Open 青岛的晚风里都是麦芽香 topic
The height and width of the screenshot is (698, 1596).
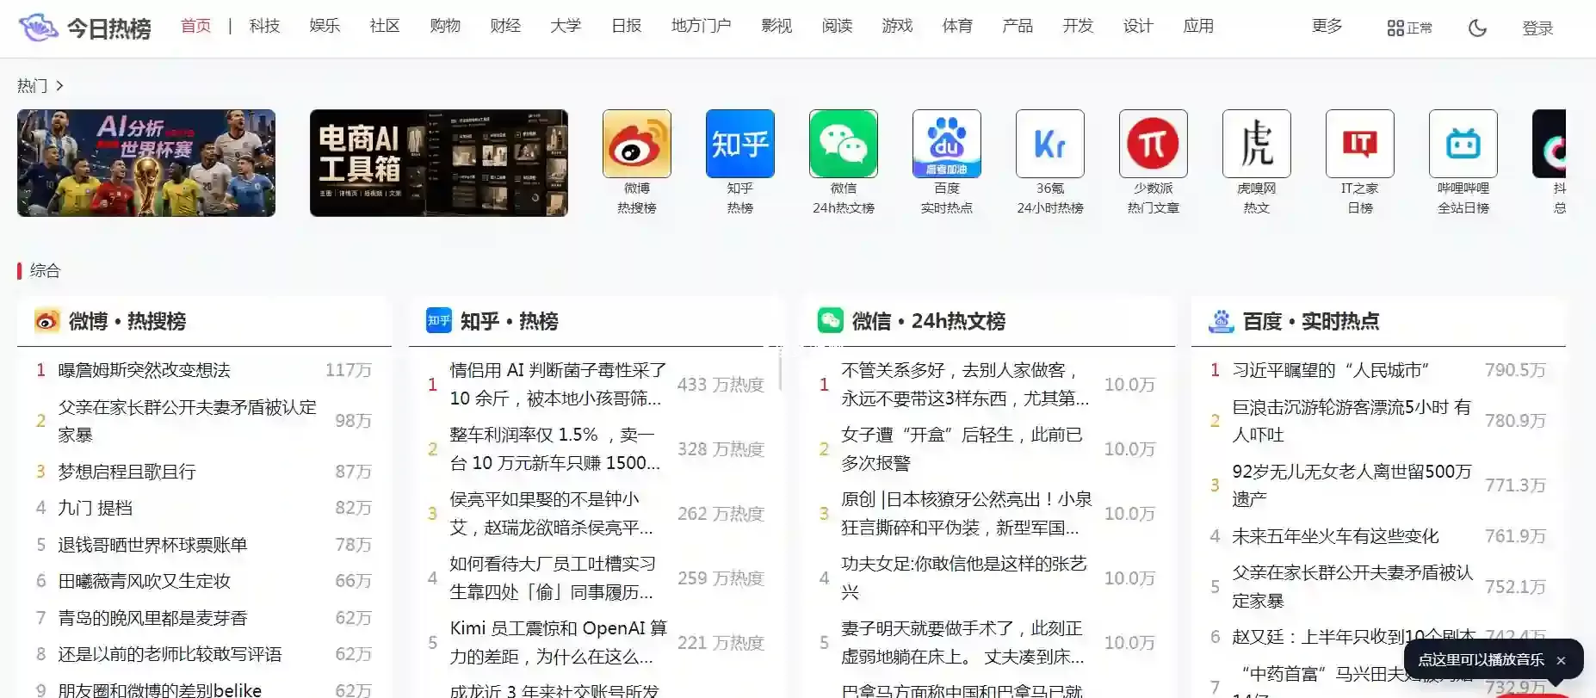click(152, 618)
